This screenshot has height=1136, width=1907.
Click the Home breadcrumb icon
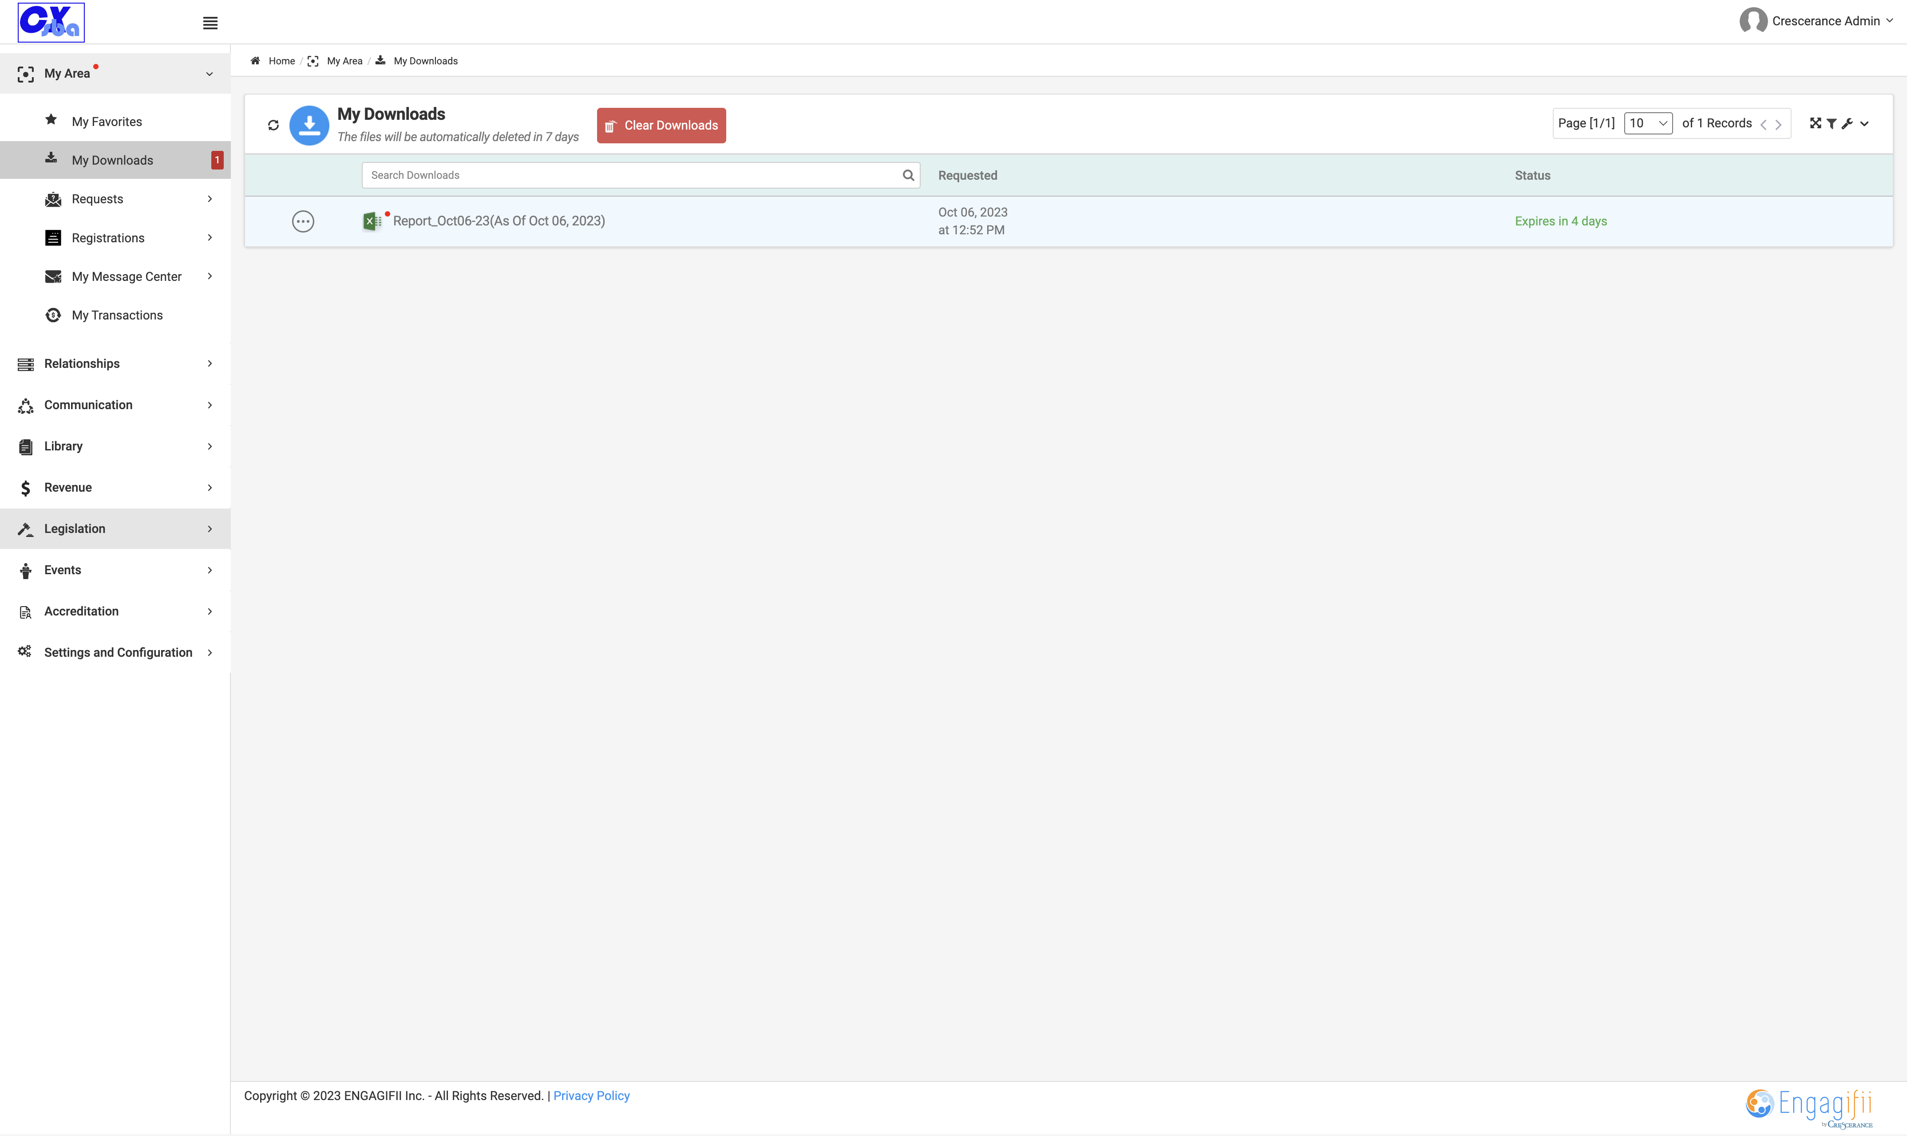click(256, 60)
